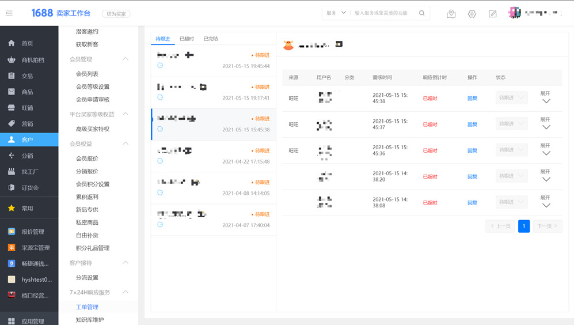Open the settings gear icon

472,14
